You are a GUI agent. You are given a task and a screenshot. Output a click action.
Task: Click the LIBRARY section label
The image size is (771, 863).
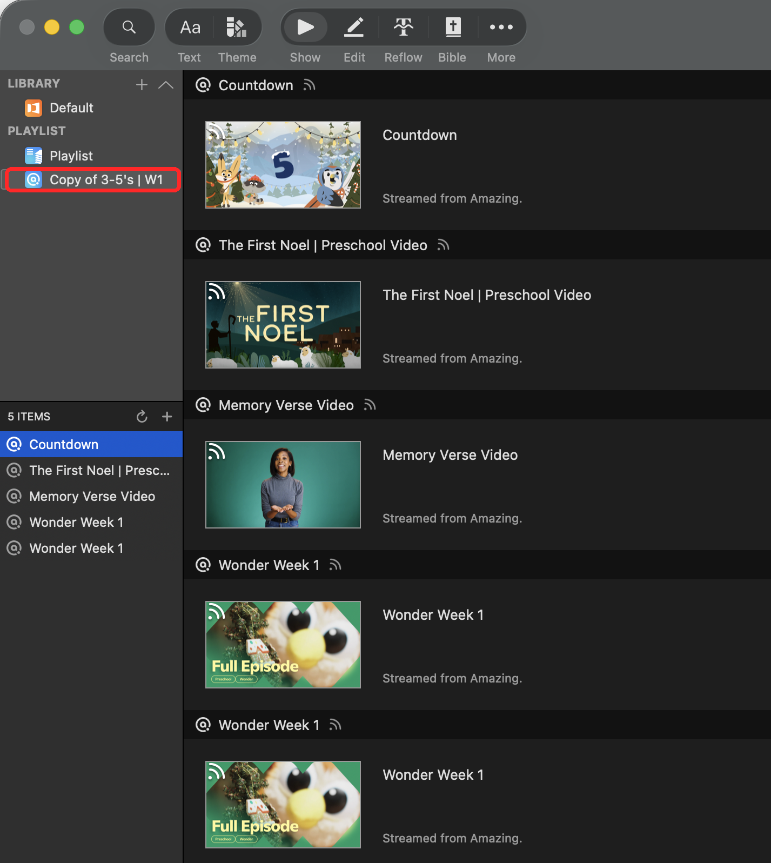[x=33, y=84]
